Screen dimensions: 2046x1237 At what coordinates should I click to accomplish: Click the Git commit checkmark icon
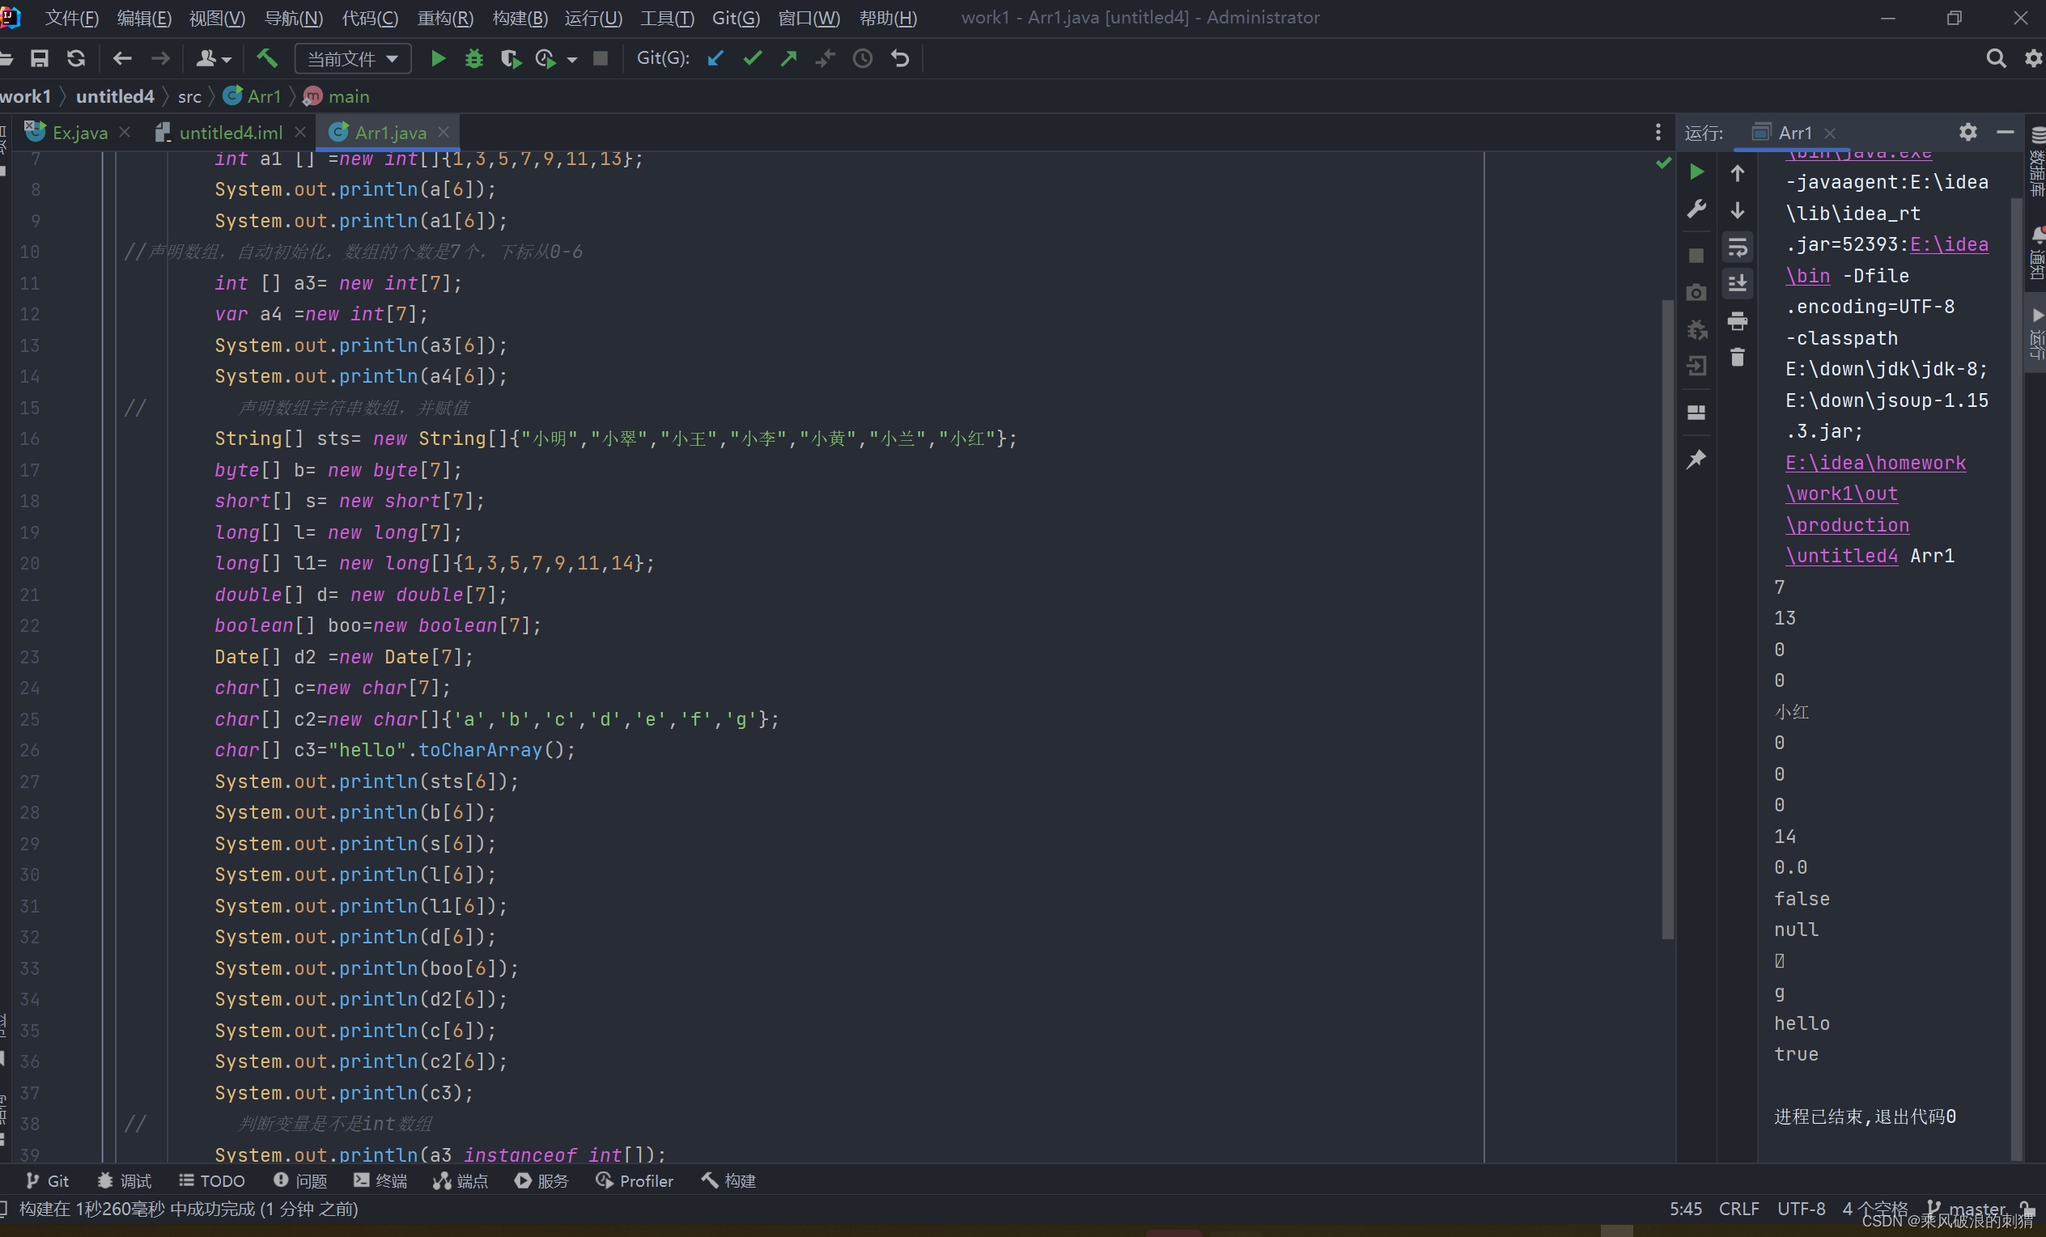[x=753, y=58]
